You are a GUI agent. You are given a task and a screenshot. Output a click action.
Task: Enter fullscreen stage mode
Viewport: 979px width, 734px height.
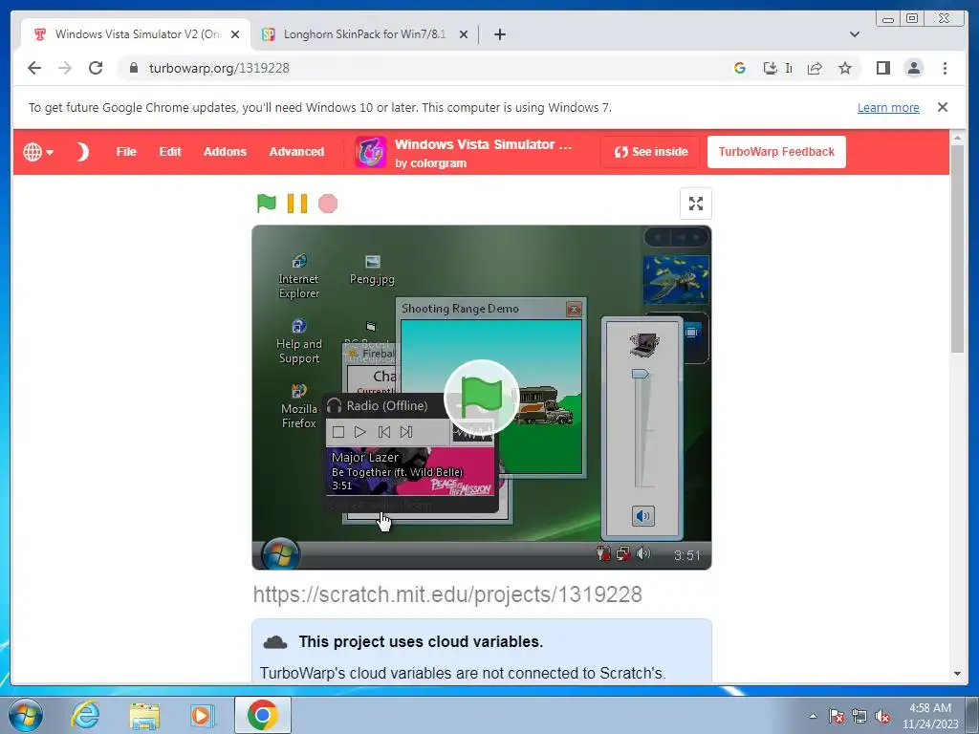[696, 204]
